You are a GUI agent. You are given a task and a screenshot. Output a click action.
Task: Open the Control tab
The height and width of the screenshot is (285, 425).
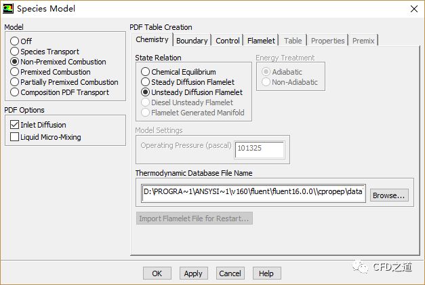[x=228, y=41]
